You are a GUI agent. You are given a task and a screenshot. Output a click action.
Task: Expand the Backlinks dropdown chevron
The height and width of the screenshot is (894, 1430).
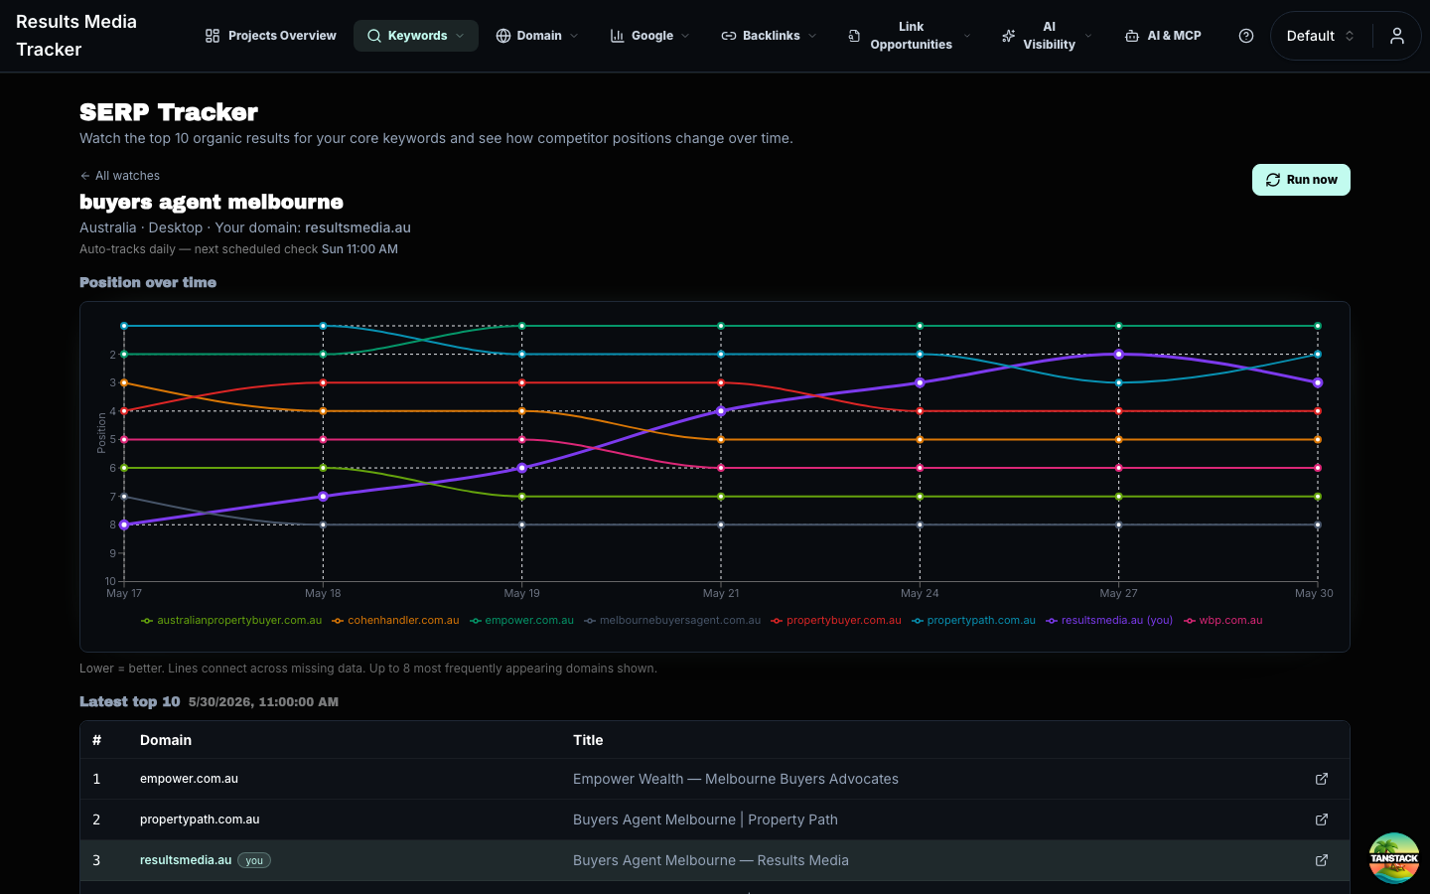[x=812, y=36]
